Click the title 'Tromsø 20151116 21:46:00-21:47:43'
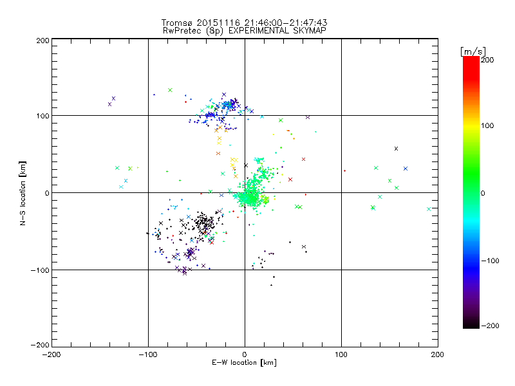This screenshot has height=386, width=515. pyautogui.click(x=244, y=23)
